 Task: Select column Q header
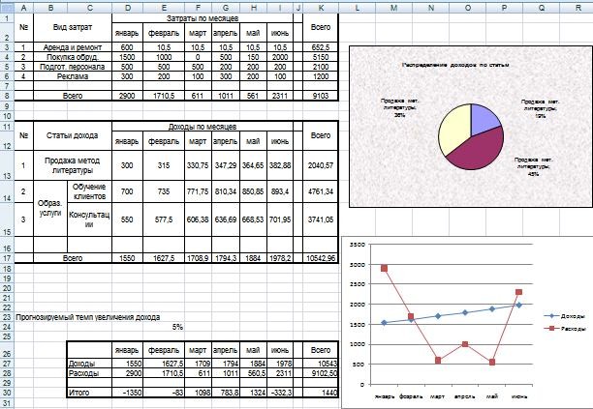542,8
